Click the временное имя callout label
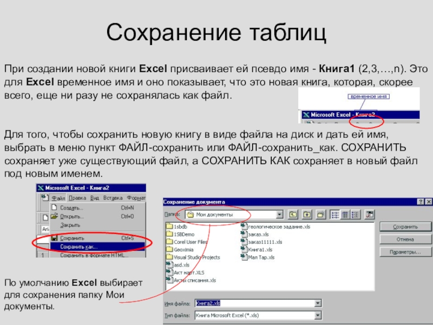 point(369,96)
